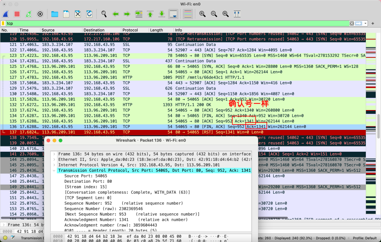Select the Stream index: 15 field
Image resolution: width=381 pixels, height=242 pixels.
[x=85, y=187]
